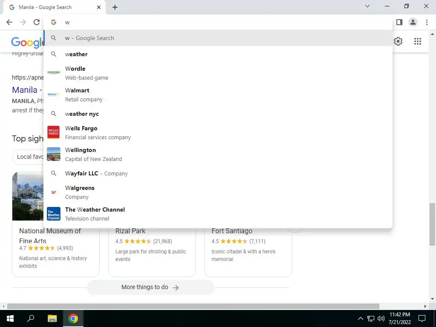Image resolution: width=436 pixels, height=327 pixels.
Task: Open the Google apps grid
Action: [x=417, y=41]
